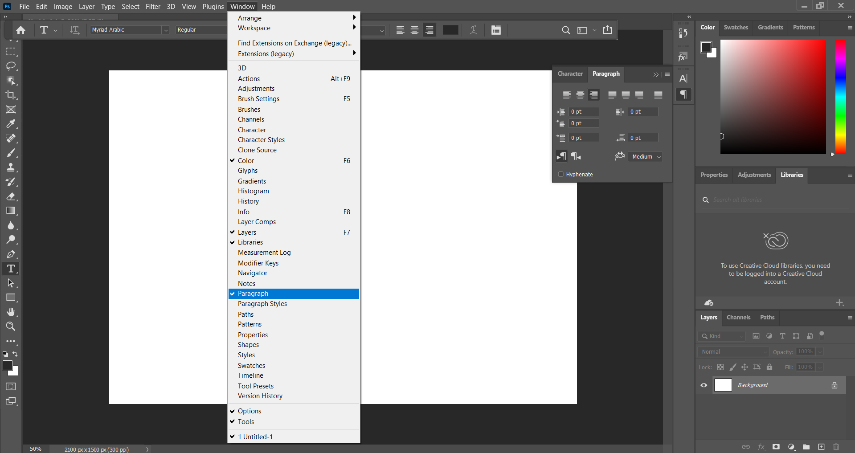Choose the Hand tool
Screen dimensions: 855x453
coord(11,312)
